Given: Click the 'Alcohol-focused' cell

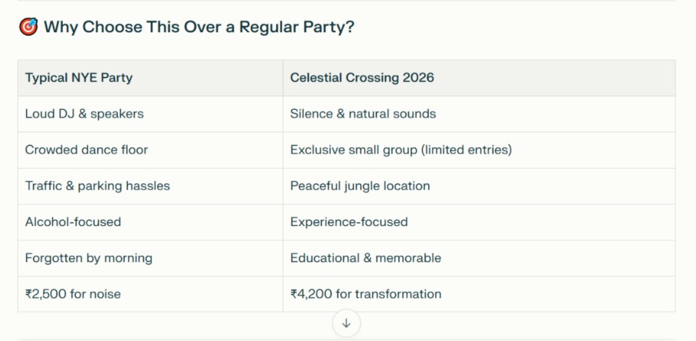Looking at the screenshot, I should 73,222.
